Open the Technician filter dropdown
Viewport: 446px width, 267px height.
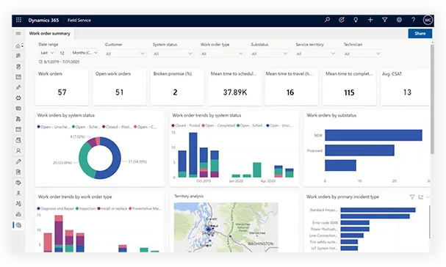pos(362,54)
